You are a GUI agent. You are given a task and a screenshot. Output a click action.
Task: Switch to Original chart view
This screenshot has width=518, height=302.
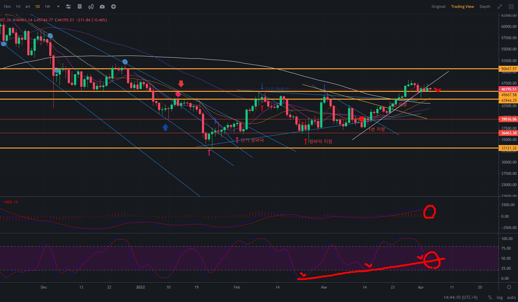tap(438, 7)
